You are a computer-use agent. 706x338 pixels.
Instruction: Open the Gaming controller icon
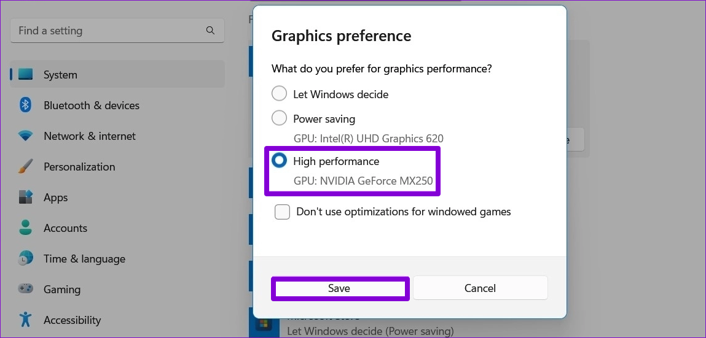(26, 289)
